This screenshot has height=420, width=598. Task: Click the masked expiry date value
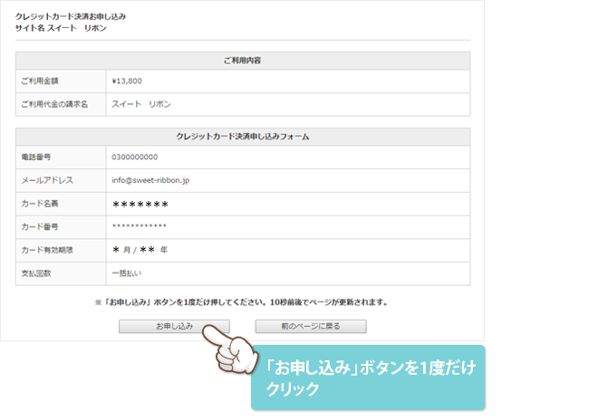coord(140,250)
